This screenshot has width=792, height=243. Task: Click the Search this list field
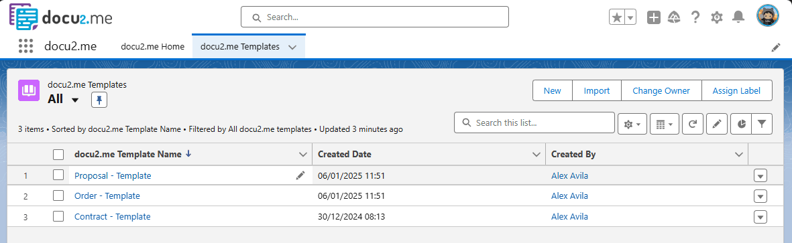(x=534, y=123)
